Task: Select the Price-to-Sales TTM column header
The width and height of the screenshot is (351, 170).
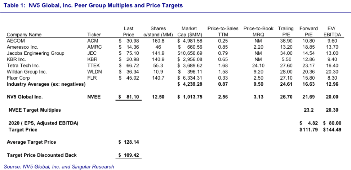Action: point(223,32)
